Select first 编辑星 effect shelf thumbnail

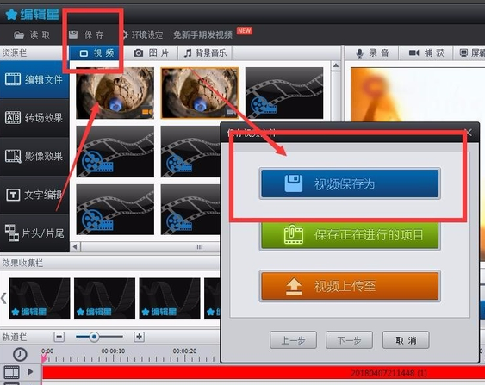click(x=40, y=298)
